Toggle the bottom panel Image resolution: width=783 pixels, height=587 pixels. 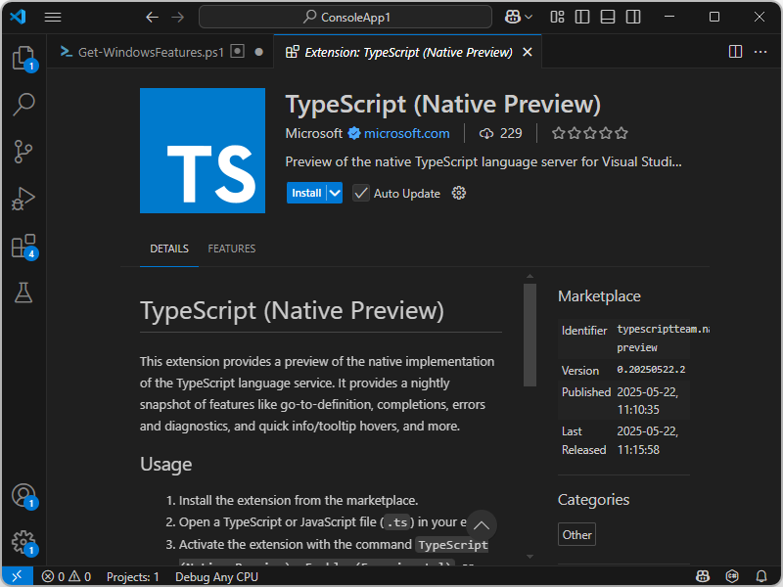coord(608,17)
